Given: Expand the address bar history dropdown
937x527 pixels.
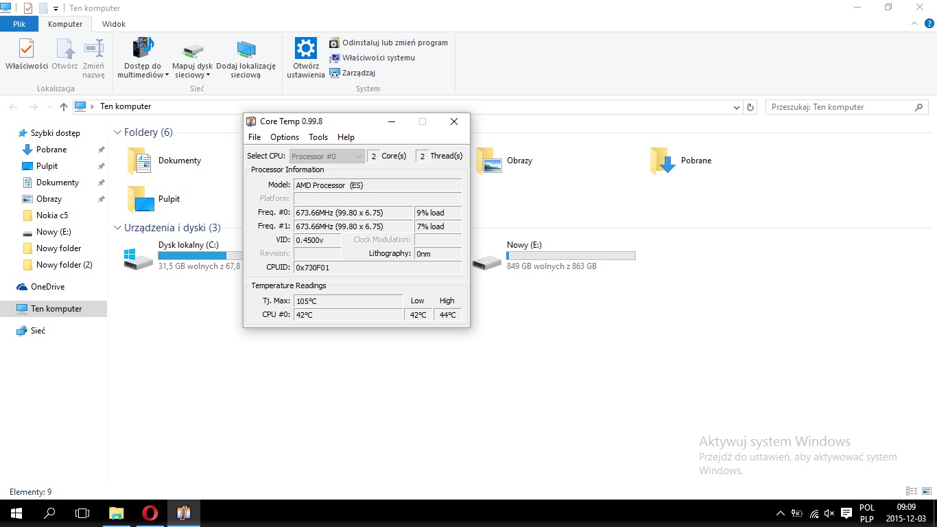Looking at the screenshot, I should 737,107.
